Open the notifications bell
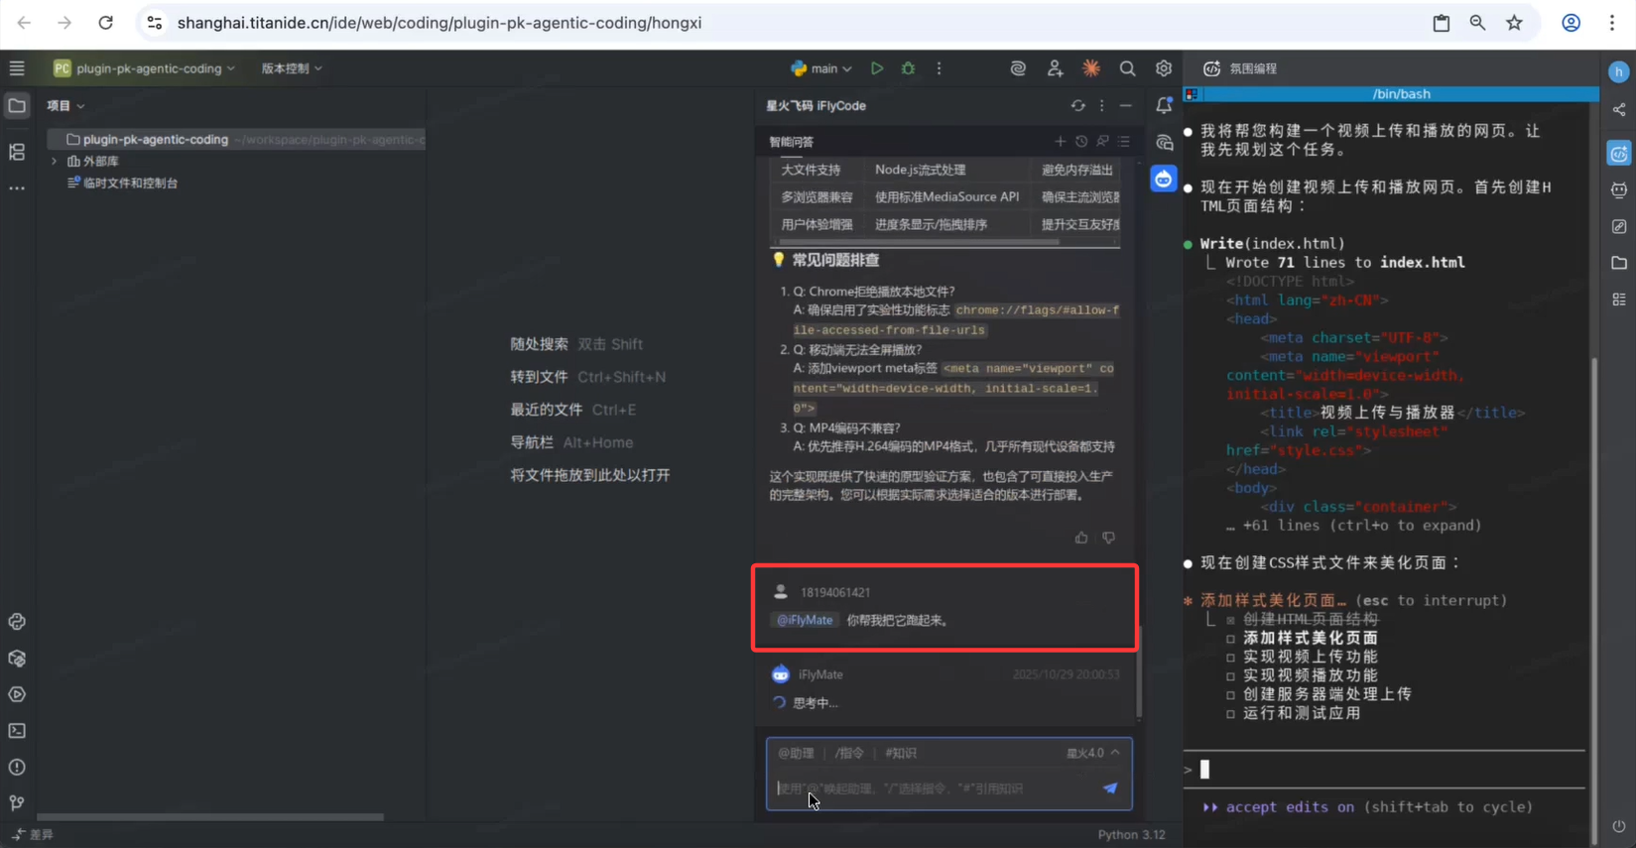This screenshot has width=1636, height=848. 1164,105
